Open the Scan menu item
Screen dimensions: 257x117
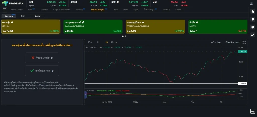pyautogui.click(x=30, y=10)
